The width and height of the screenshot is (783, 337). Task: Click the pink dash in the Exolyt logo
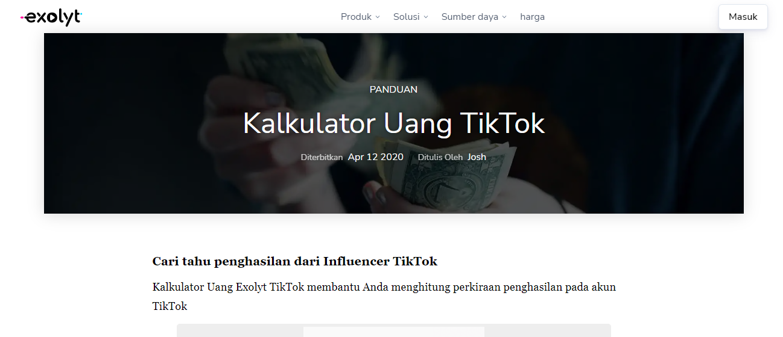tap(22, 18)
